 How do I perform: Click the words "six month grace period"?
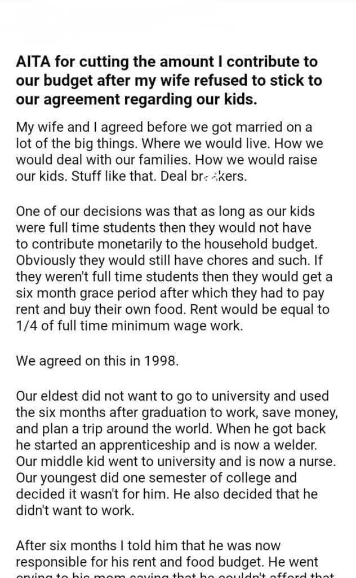(85, 294)
